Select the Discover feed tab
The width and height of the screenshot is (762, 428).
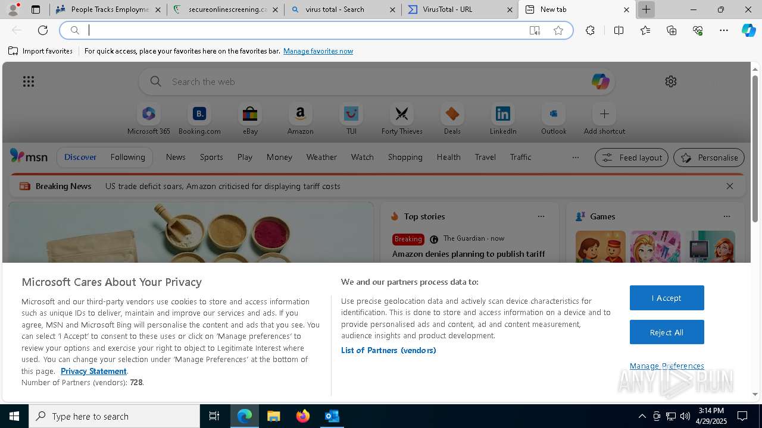80,157
